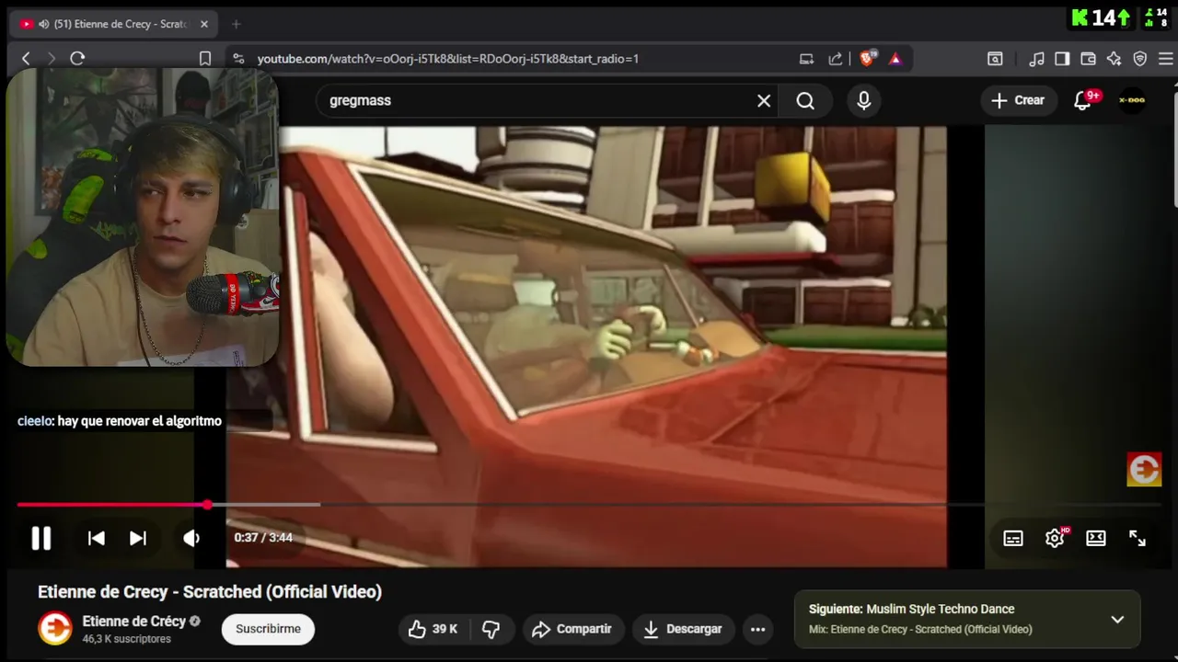Click the video title Scratched (Official Video)

(x=210, y=592)
